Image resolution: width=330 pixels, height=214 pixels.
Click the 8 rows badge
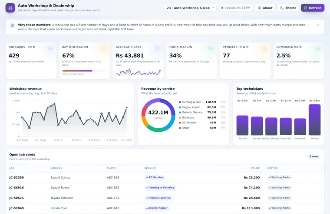[314, 156]
